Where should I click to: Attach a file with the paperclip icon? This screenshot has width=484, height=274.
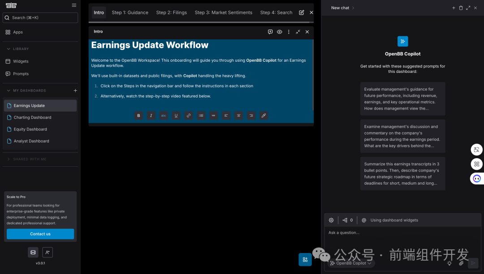click(461, 263)
